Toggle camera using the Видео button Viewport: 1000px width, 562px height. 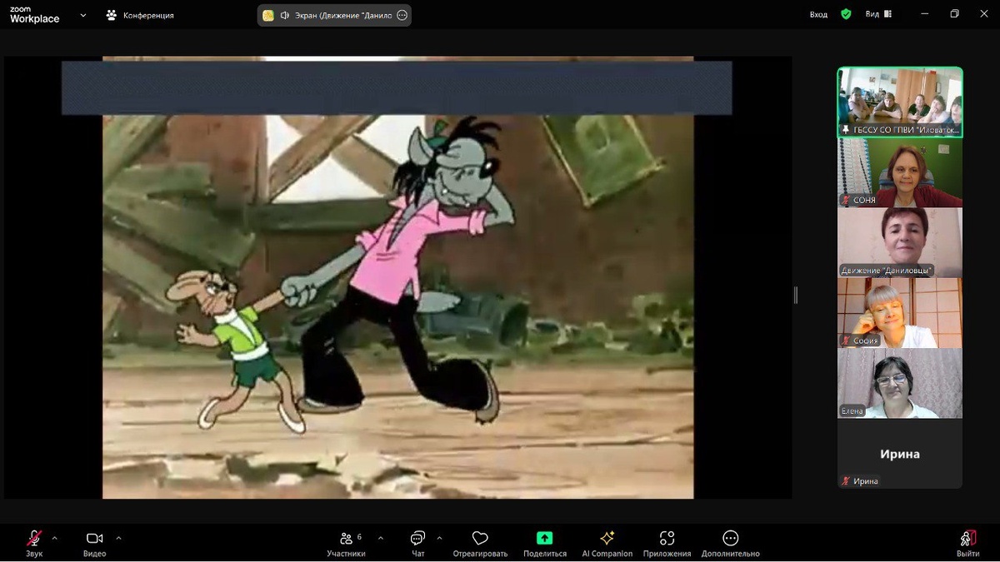pyautogui.click(x=94, y=544)
